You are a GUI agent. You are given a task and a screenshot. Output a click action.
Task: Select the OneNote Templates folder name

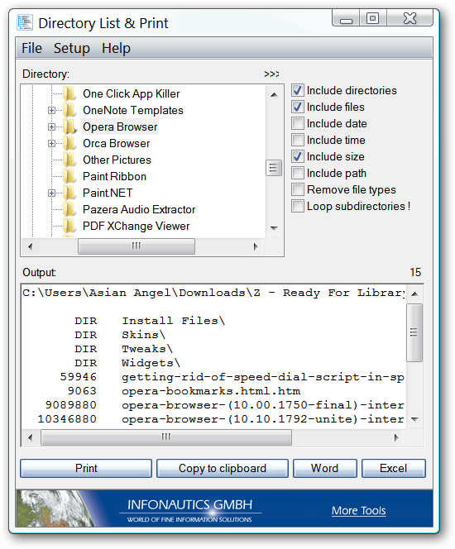point(132,110)
